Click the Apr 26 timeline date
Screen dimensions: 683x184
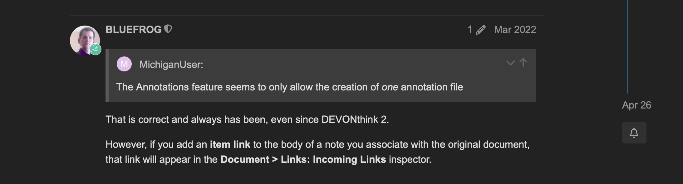[636, 105]
